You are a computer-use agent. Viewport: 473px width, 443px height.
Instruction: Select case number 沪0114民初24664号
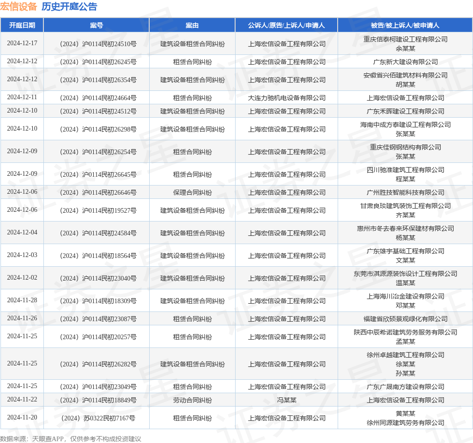pos(98,98)
